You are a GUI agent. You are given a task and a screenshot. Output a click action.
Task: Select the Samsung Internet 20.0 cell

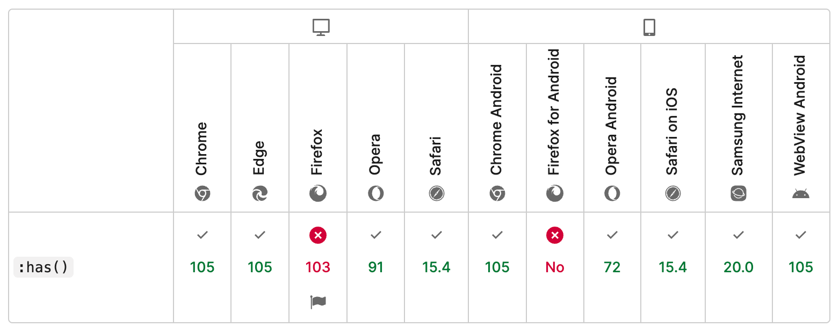(739, 267)
